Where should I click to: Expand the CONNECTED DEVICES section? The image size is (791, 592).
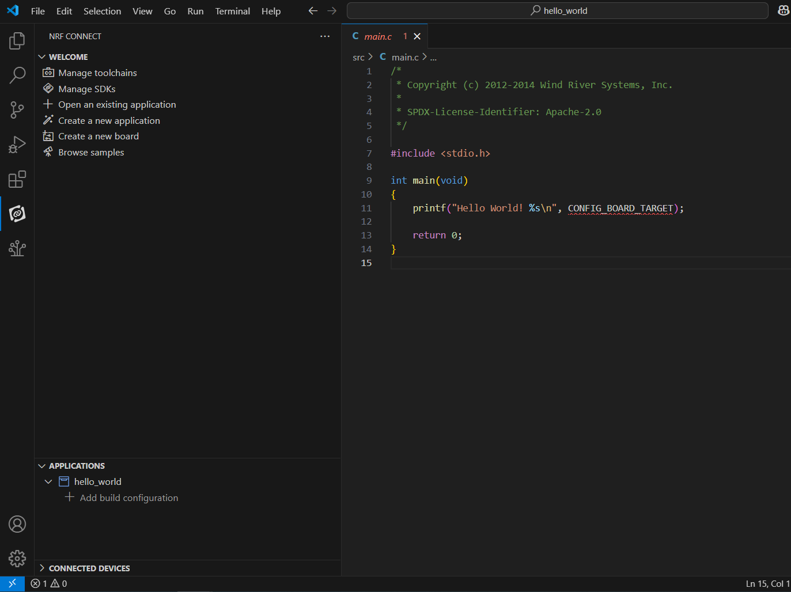coord(41,568)
